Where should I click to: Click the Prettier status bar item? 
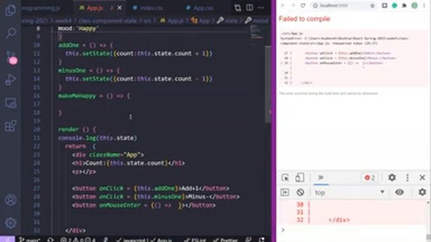(226, 239)
